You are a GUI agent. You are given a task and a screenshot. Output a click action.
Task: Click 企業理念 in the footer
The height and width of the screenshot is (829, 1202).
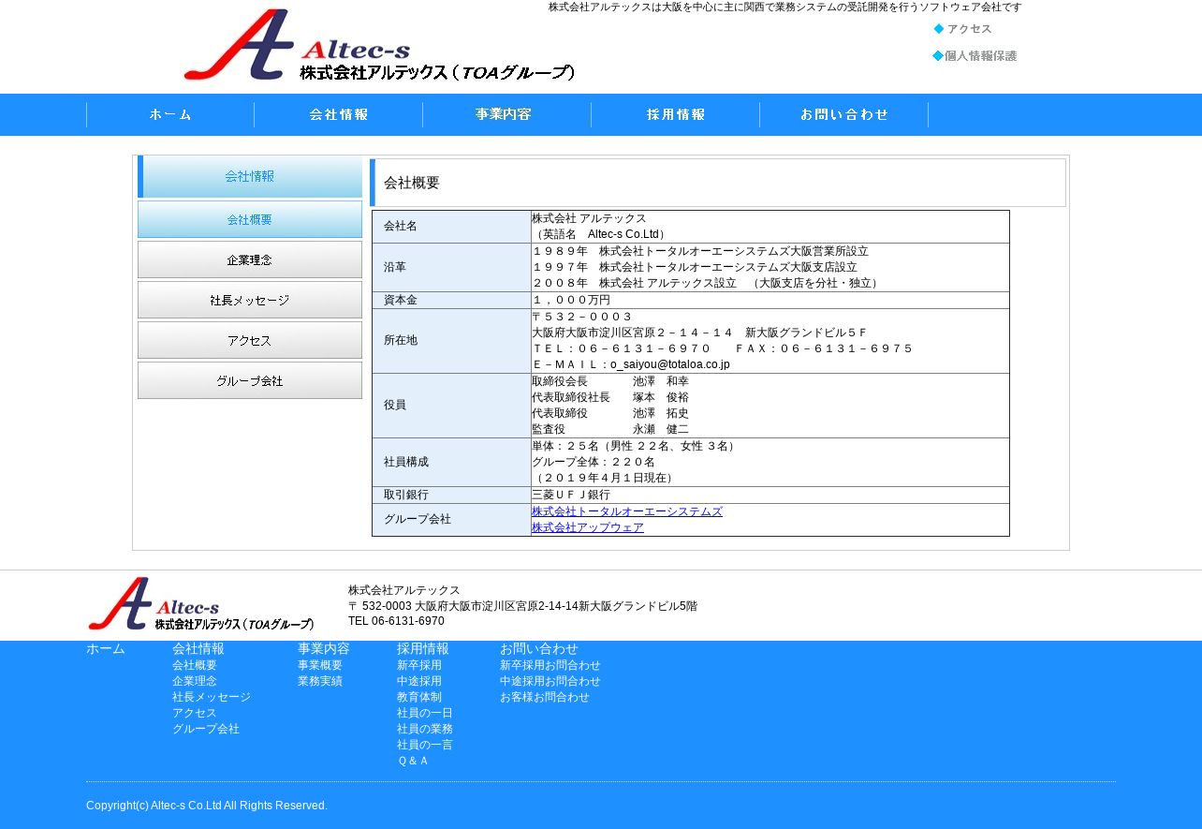point(195,681)
